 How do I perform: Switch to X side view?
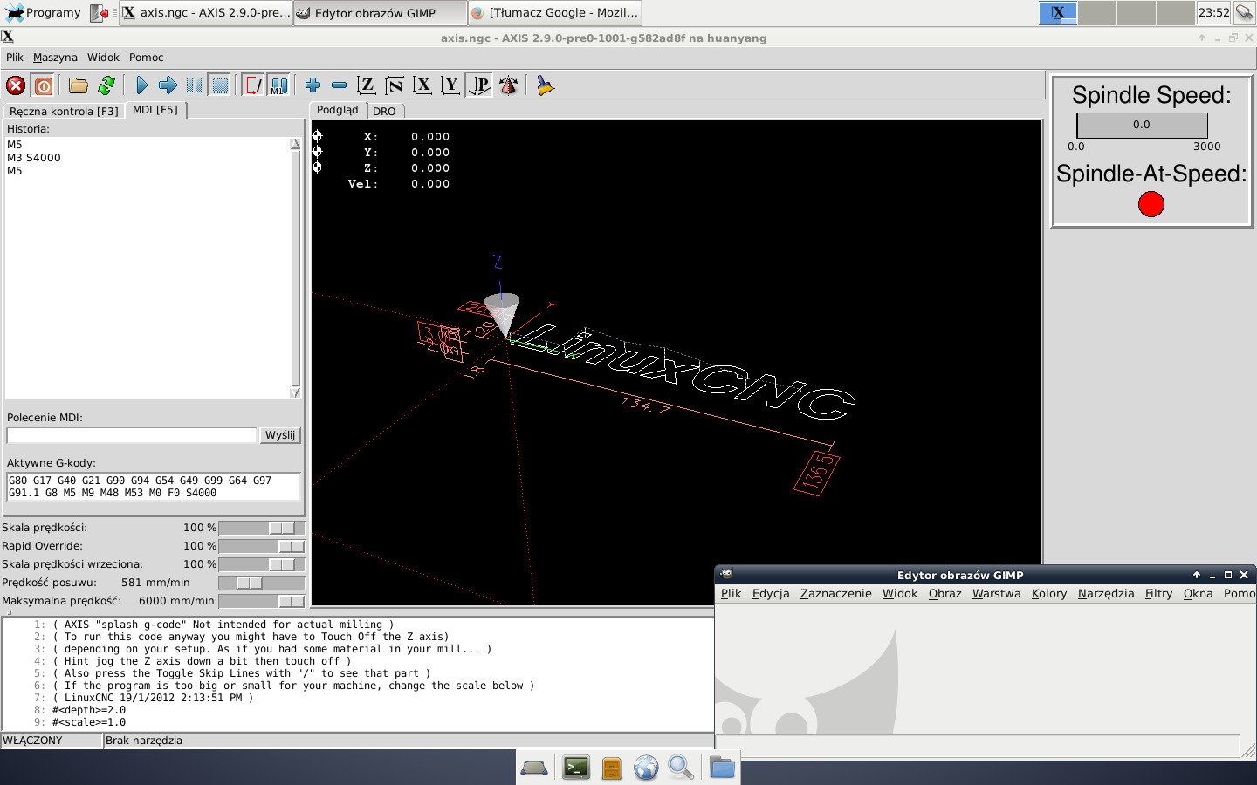click(x=422, y=85)
